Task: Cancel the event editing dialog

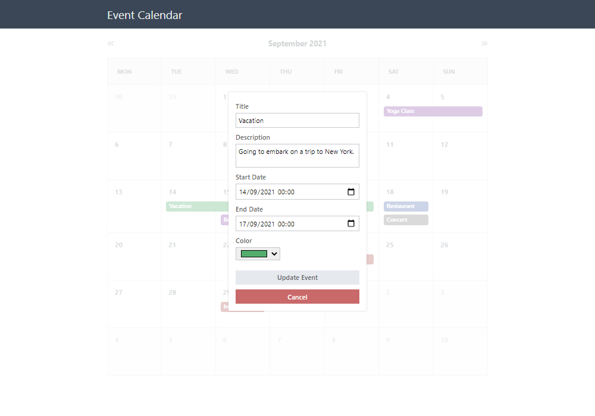Action: click(297, 297)
